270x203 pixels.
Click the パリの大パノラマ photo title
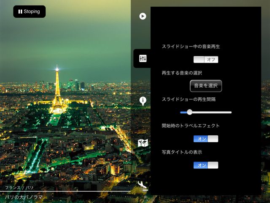[x=24, y=197]
